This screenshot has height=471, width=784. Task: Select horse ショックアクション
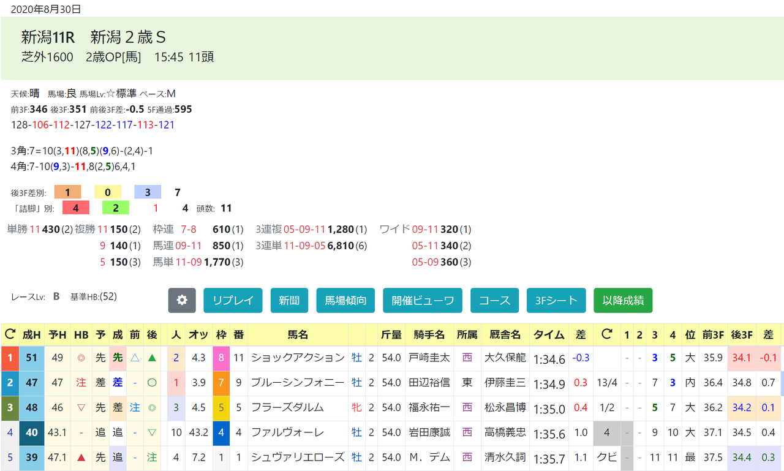[298, 358]
